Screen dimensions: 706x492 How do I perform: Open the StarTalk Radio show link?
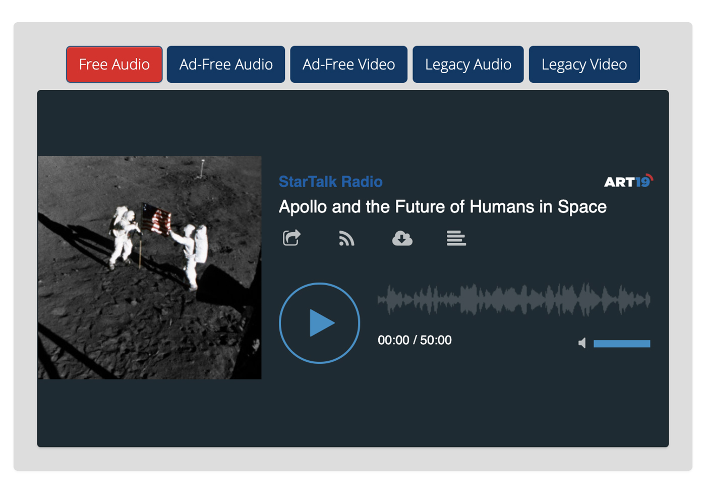[330, 182]
